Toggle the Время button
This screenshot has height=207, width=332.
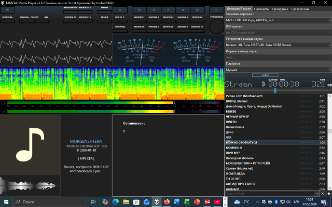(x=104, y=21)
